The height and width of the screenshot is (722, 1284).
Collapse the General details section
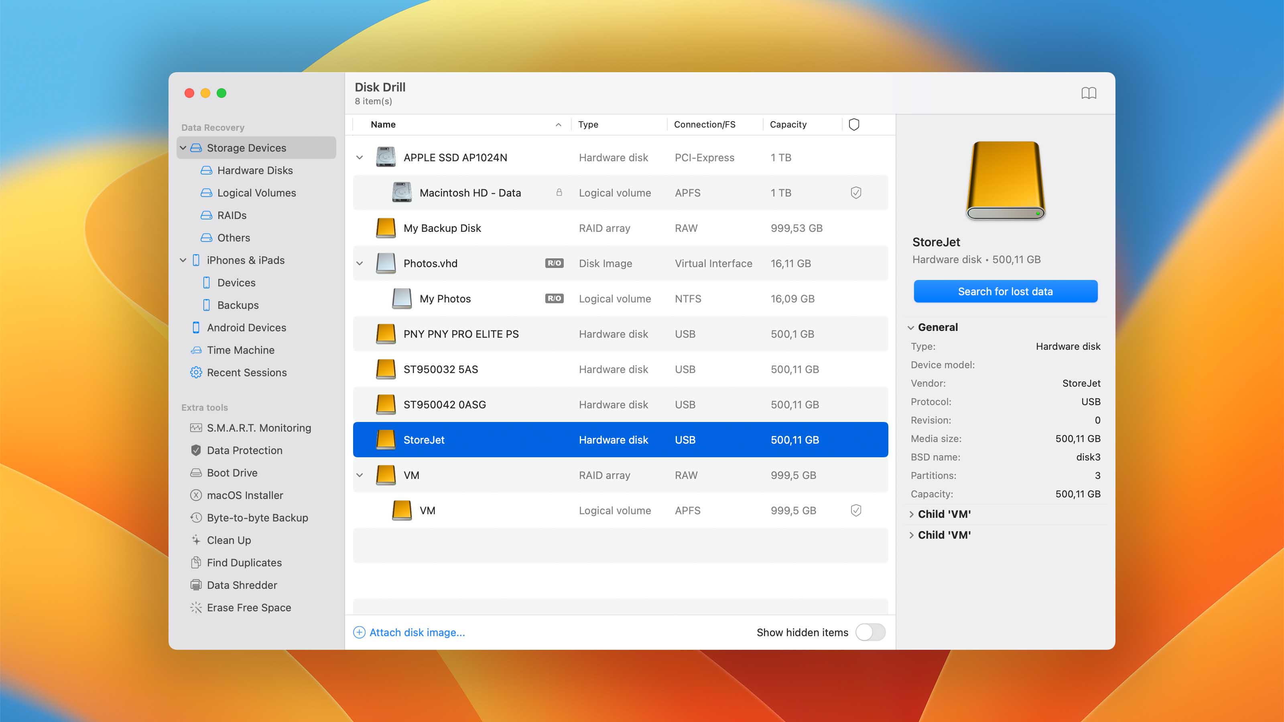coord(911,327)
